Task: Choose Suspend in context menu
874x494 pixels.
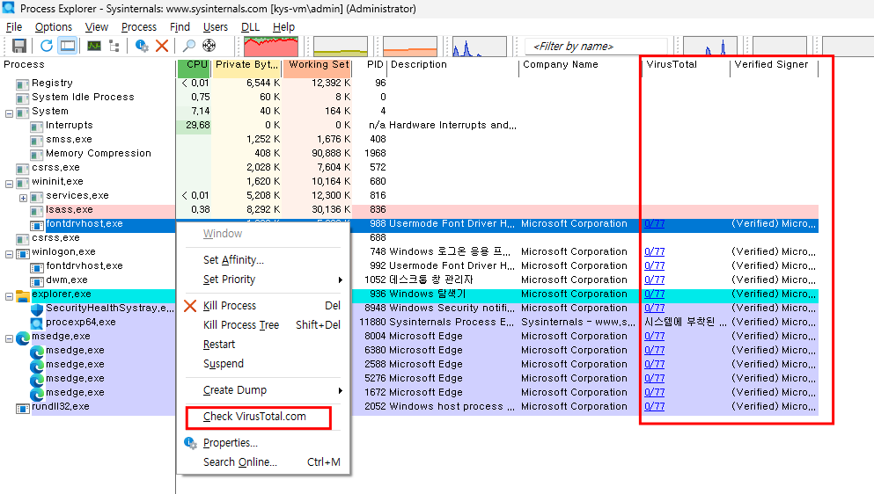Action: [263, 364]
